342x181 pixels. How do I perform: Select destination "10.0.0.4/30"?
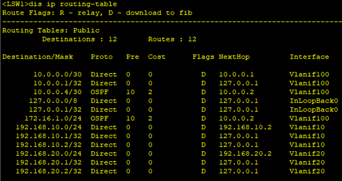click(57, 92)
